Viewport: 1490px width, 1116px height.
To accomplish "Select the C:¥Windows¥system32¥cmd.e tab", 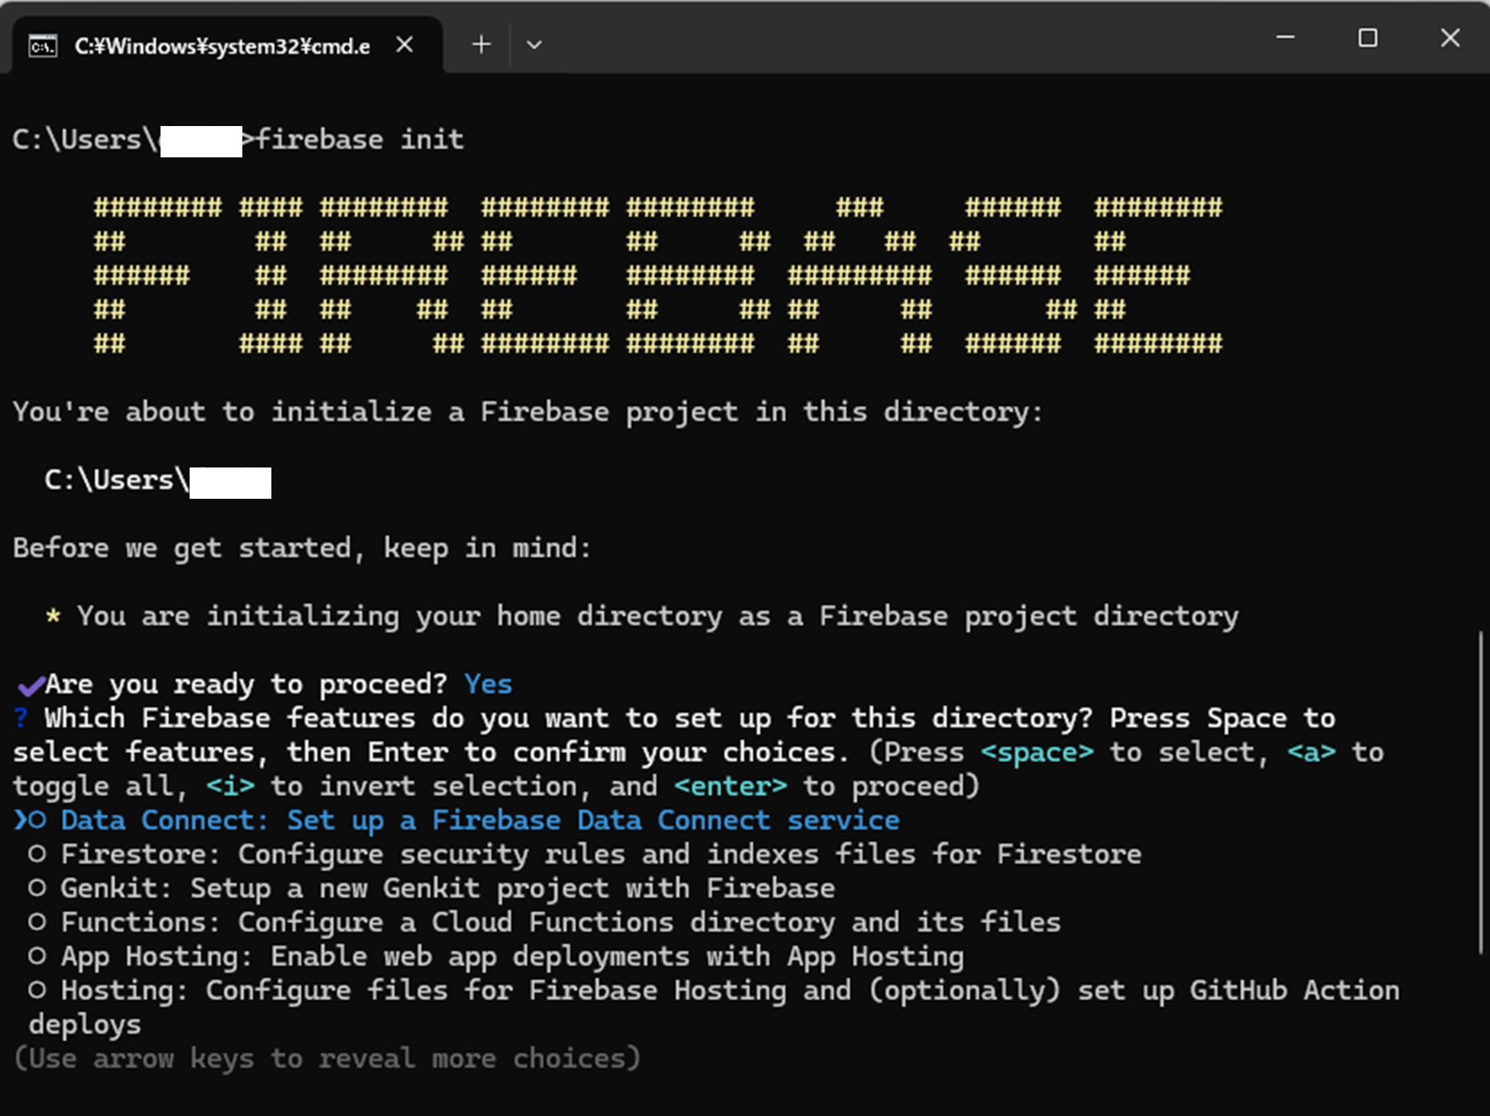I will point(227,46).
